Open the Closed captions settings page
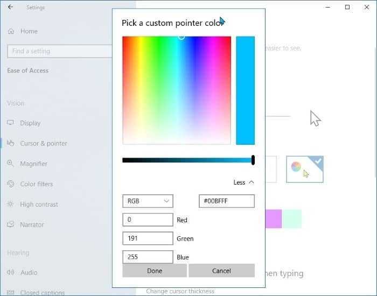Image resolution: width=377 pixels, height=296 pixels. [x=43, y=292]
